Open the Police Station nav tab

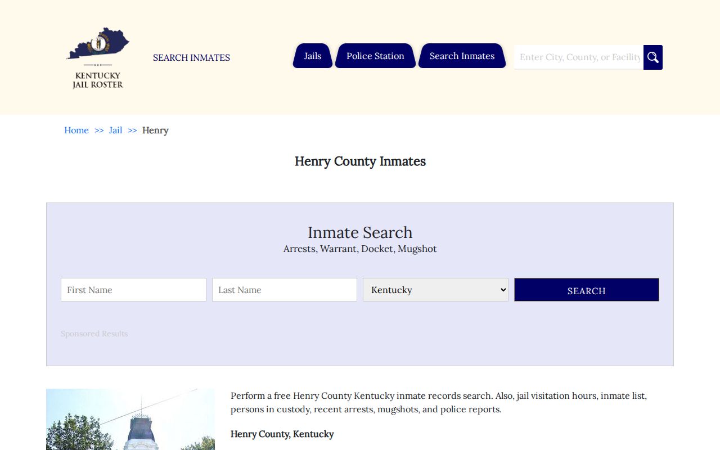(375, 56)
